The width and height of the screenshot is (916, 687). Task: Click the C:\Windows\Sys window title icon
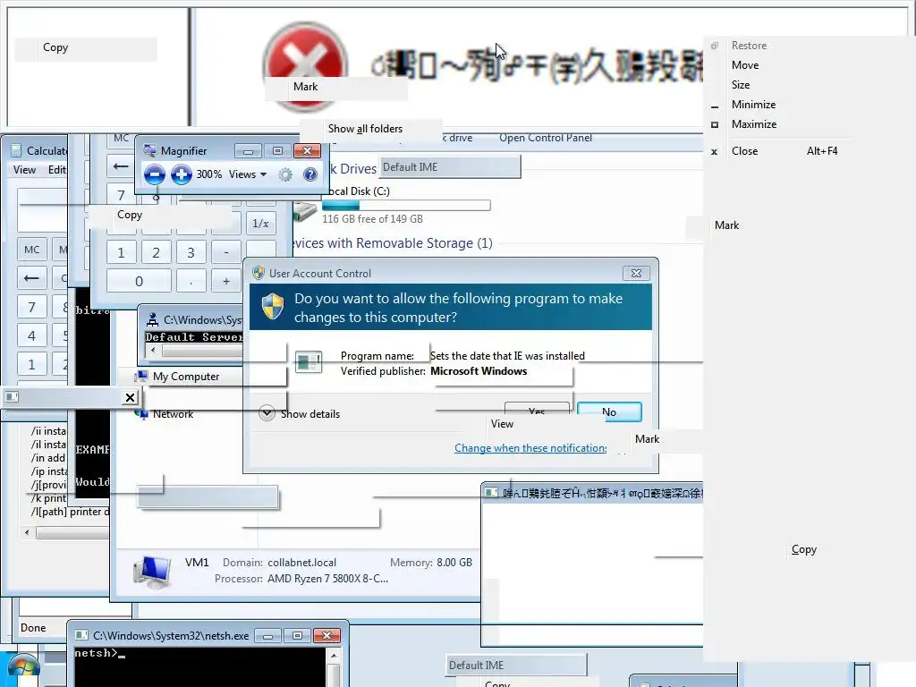point(152,319)
